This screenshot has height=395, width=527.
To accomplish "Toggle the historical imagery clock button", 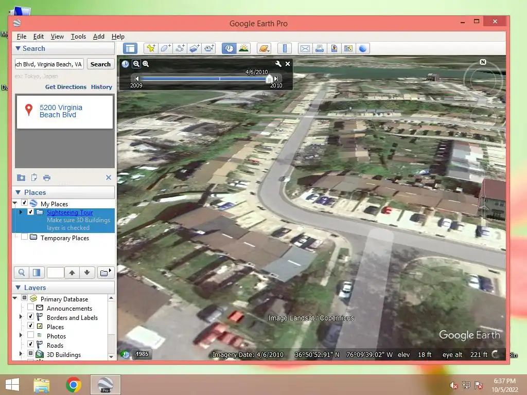I will [x=229, y=49].
